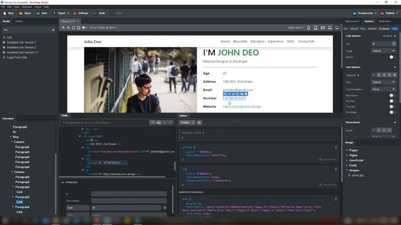Open the three-dot menu of the a:hover CSS block
The width and height of the screenshot is (401, 225).
point(336,147)
